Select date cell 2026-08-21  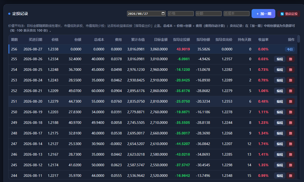click(x=33, y=91)
